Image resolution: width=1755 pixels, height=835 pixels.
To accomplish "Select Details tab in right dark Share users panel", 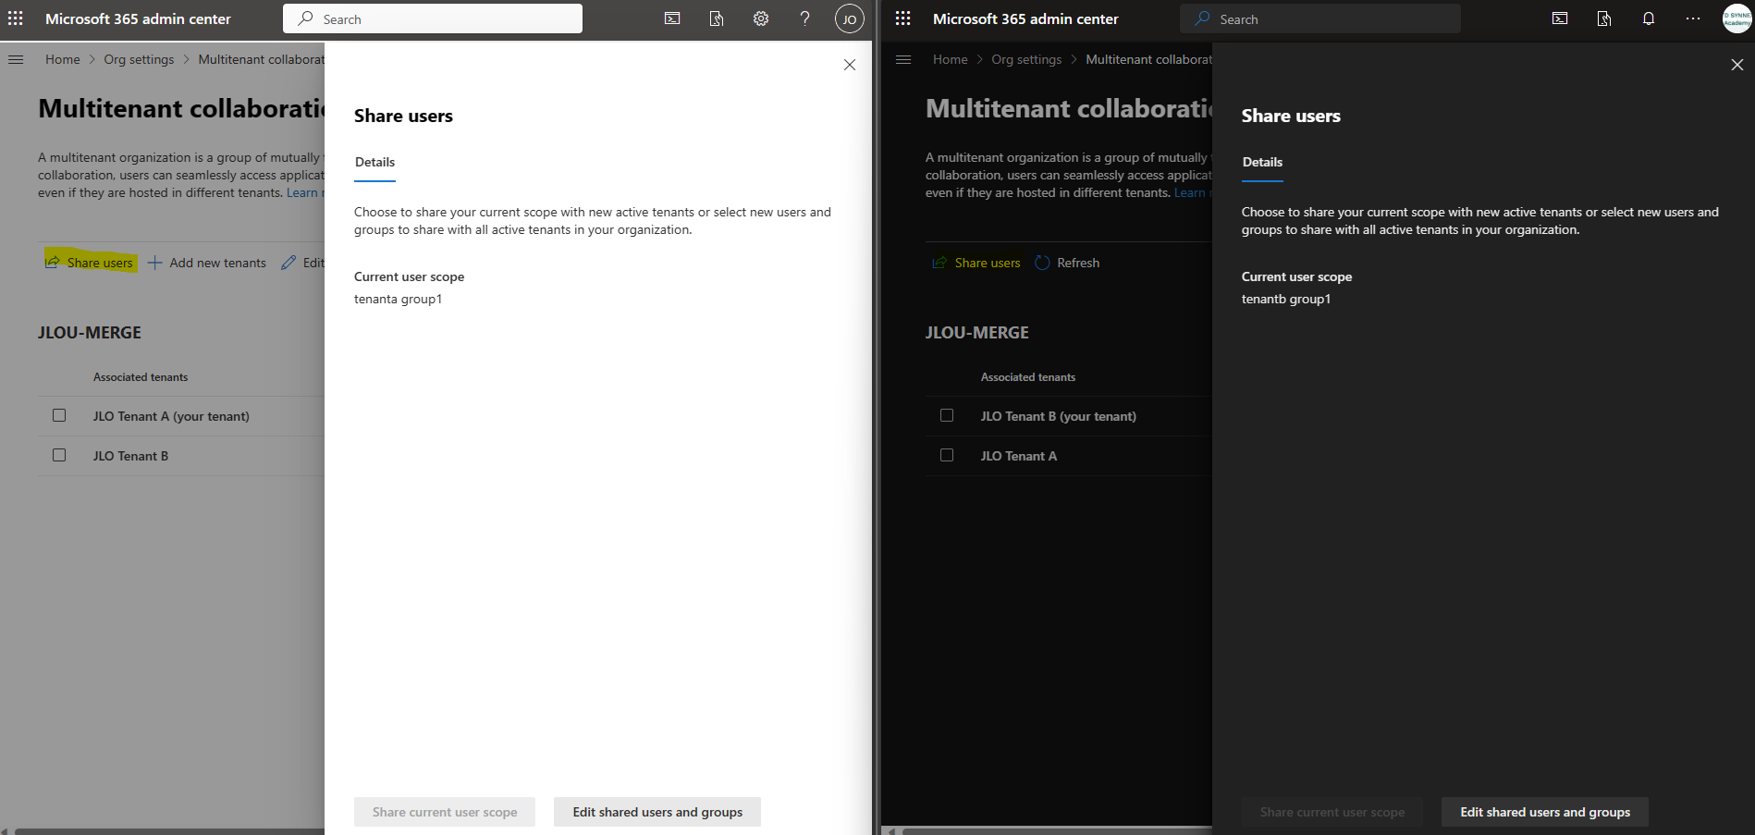I will click(x=1262, y=163).
